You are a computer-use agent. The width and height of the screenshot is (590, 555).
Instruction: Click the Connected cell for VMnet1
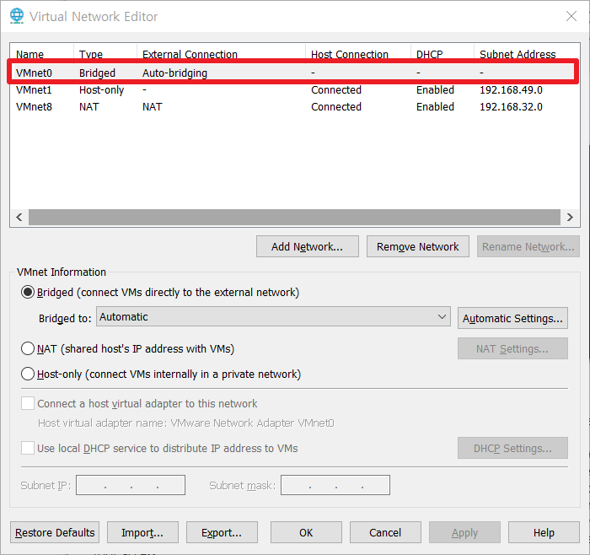(336, 90)
